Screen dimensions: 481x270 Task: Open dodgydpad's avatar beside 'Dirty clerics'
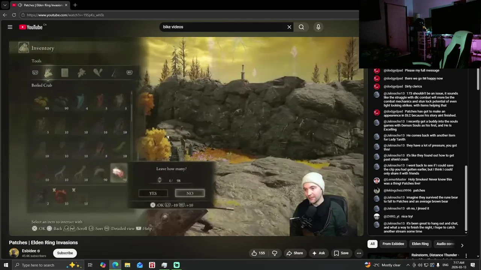coord(377,86)
